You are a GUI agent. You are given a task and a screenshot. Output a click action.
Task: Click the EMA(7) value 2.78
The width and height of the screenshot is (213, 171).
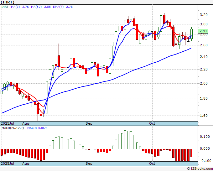click(69, 7)
